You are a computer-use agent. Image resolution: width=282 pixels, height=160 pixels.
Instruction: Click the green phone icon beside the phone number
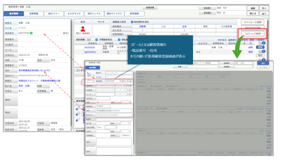point(31,33)
